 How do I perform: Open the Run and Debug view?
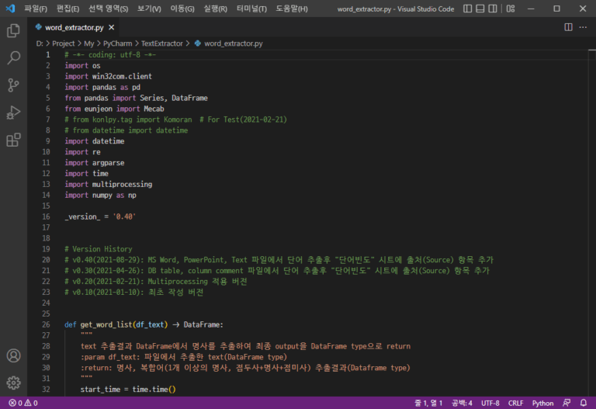tap(13, 113)
